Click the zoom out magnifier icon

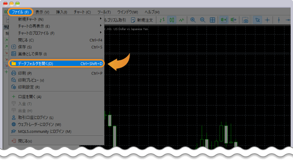[x=202, y=20]
